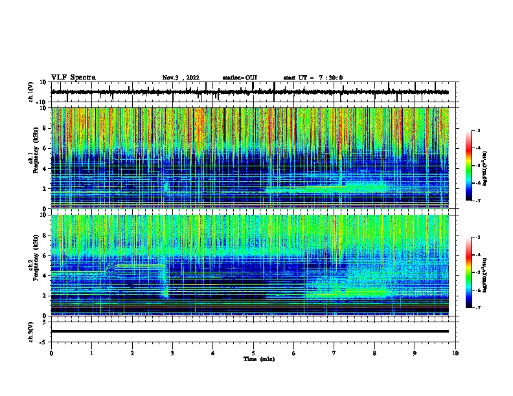The image size is (513, 396).
Task: Click the ch.1 emission band near 2 kHz
Action: click(x=327, y=189)
